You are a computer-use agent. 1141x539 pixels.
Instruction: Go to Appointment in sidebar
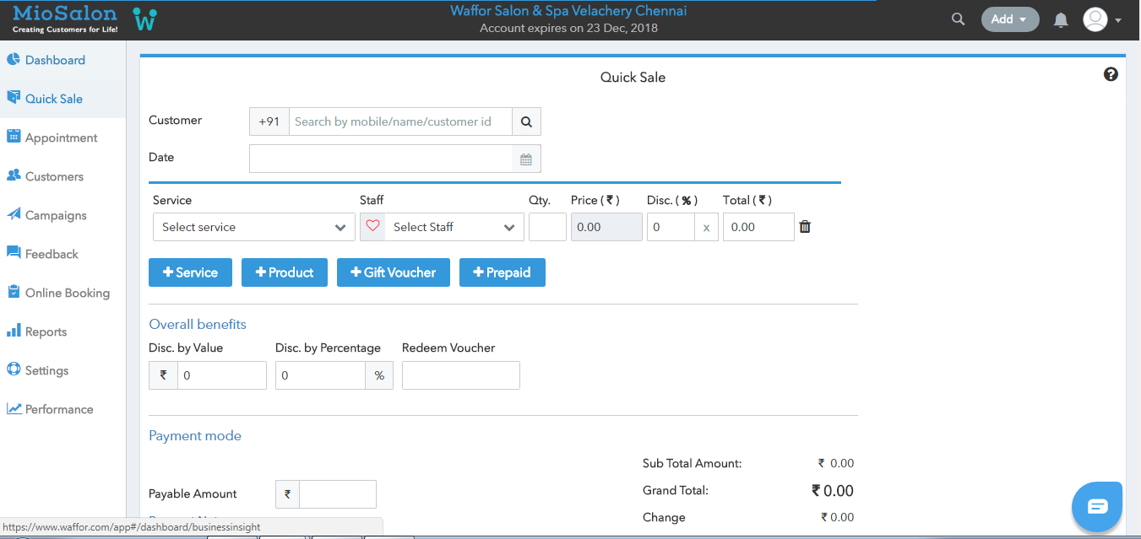coord(61,137)
